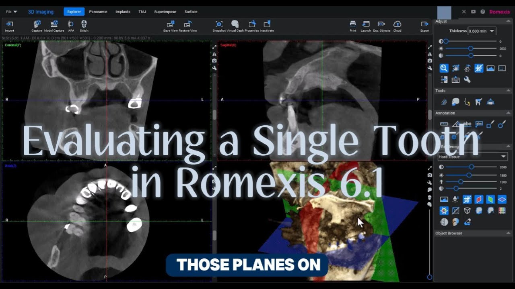
Task: Click the color palette grid icon in Rendering
Action: click(502, 210)
